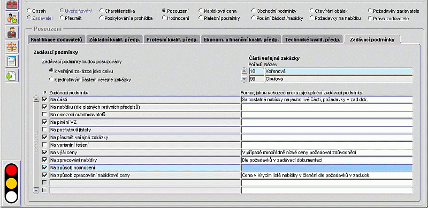Click 'Na způsob hodnocení' condition field
This screenshot has height=208, width=428.
pos(144,167)
